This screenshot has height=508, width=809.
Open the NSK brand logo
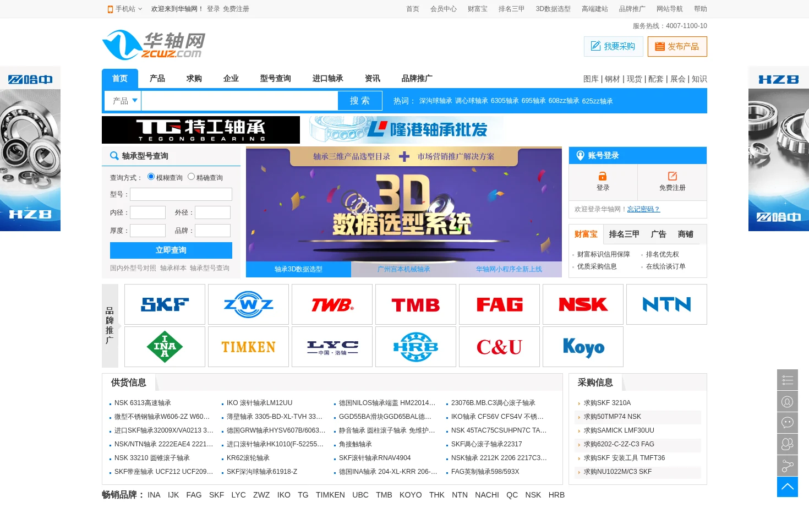(583, 304)
